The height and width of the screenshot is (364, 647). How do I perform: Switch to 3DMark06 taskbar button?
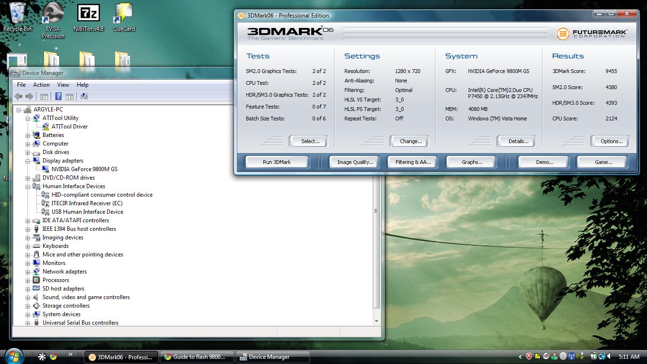pos(121,357)
